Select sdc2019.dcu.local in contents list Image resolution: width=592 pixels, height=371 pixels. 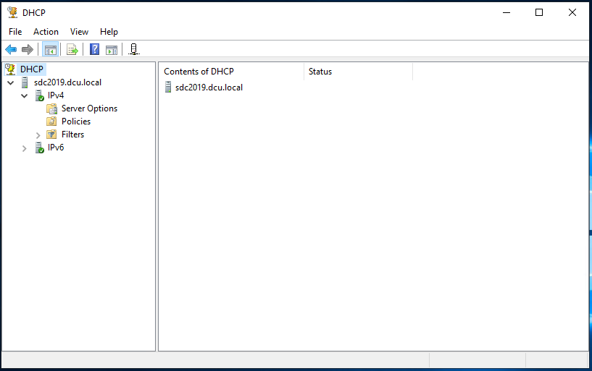(208, 88)
